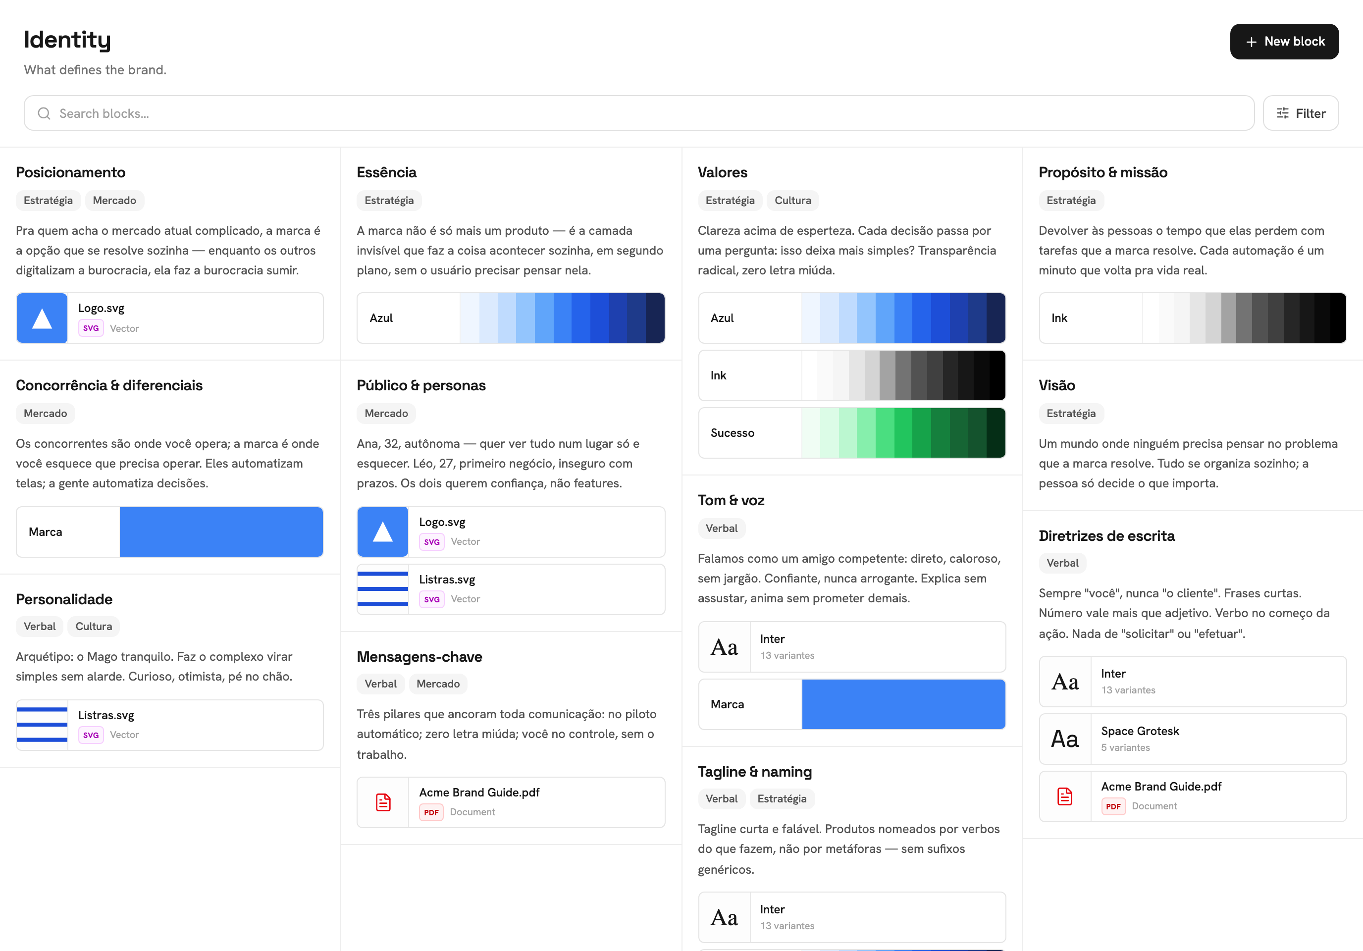Screen dimensions: 1363x951
Task: Open the Tagline & naming block title
Action: 754,772
